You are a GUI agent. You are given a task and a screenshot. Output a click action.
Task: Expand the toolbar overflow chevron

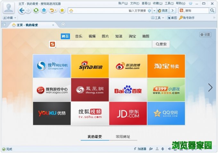[x=214, y=18]
